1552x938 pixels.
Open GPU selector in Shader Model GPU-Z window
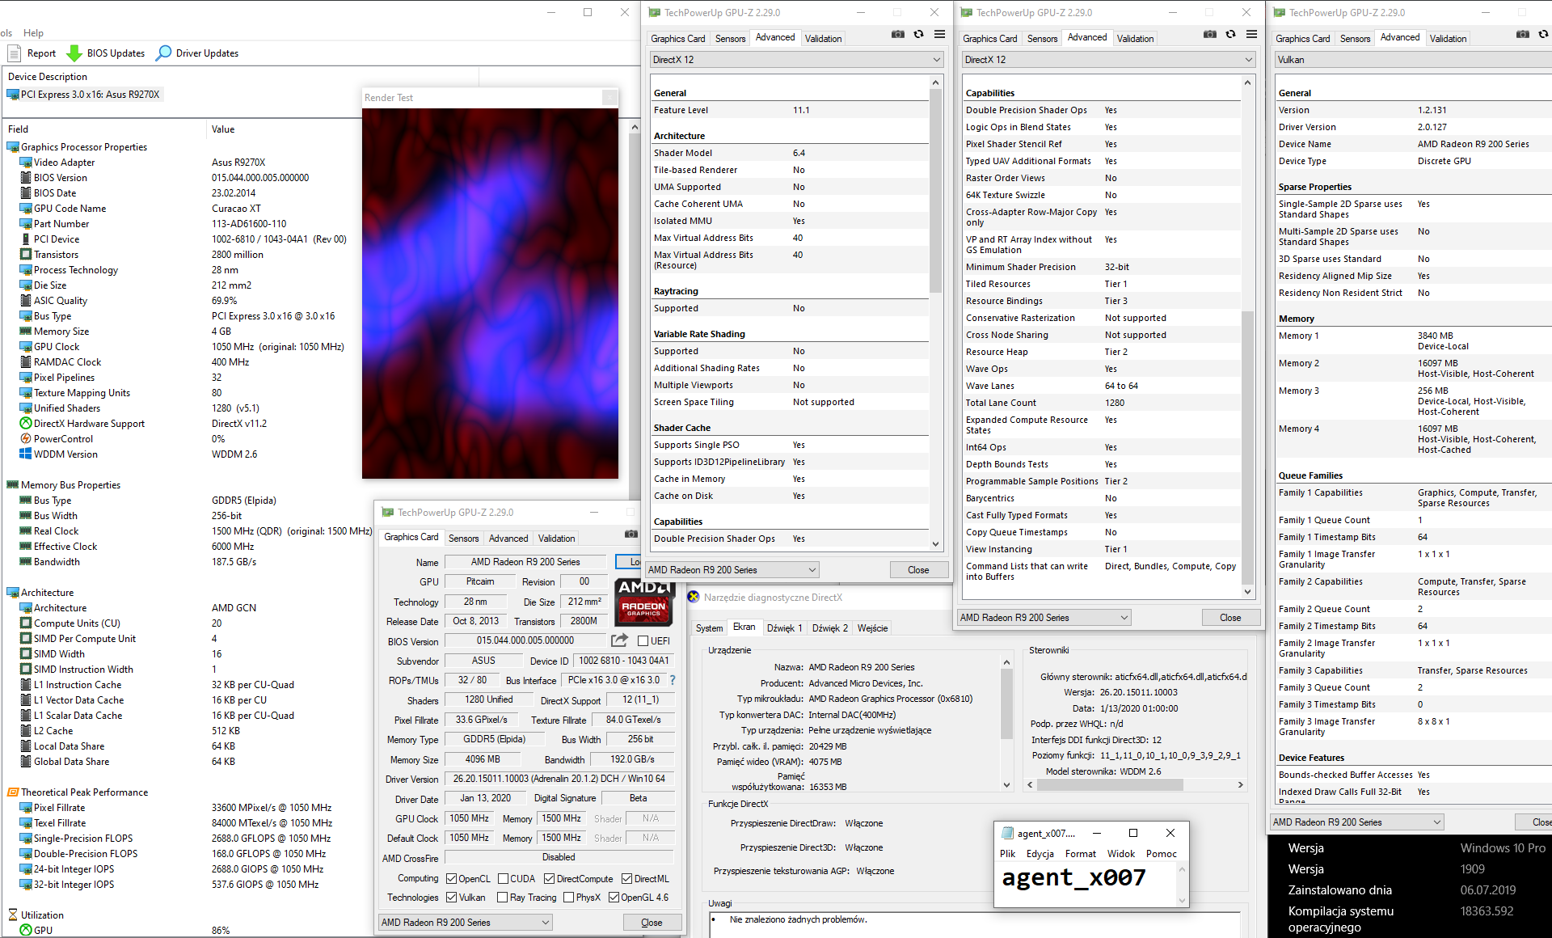point(732,570)
